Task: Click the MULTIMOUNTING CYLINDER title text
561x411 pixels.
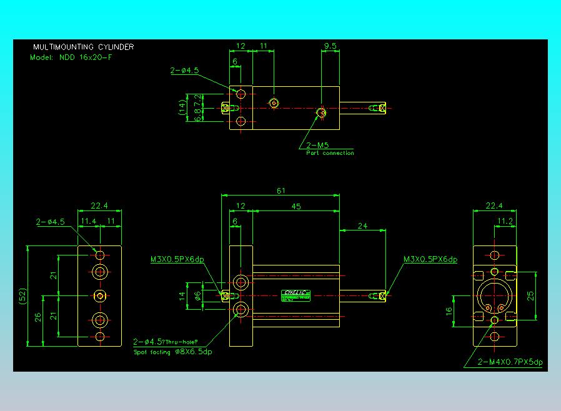Action: (x=83, y=47)
